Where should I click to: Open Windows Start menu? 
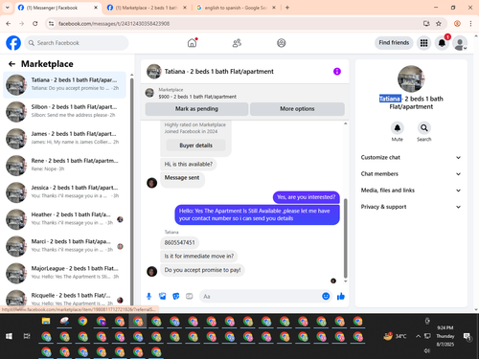point(9,336)
